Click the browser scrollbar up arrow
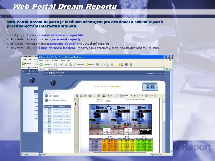The width and height of the screenshot is (215, 161). (x=171, y=72)
